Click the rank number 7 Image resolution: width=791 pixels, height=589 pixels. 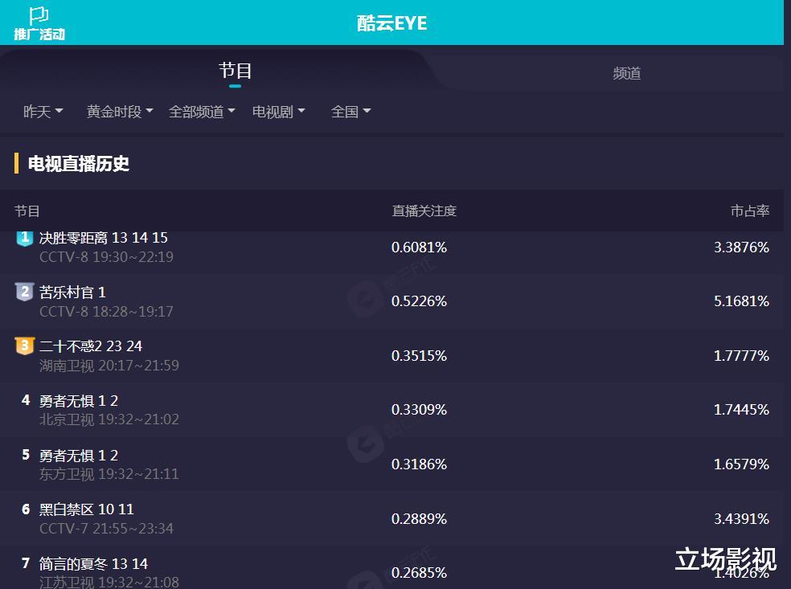coord(26,563)
